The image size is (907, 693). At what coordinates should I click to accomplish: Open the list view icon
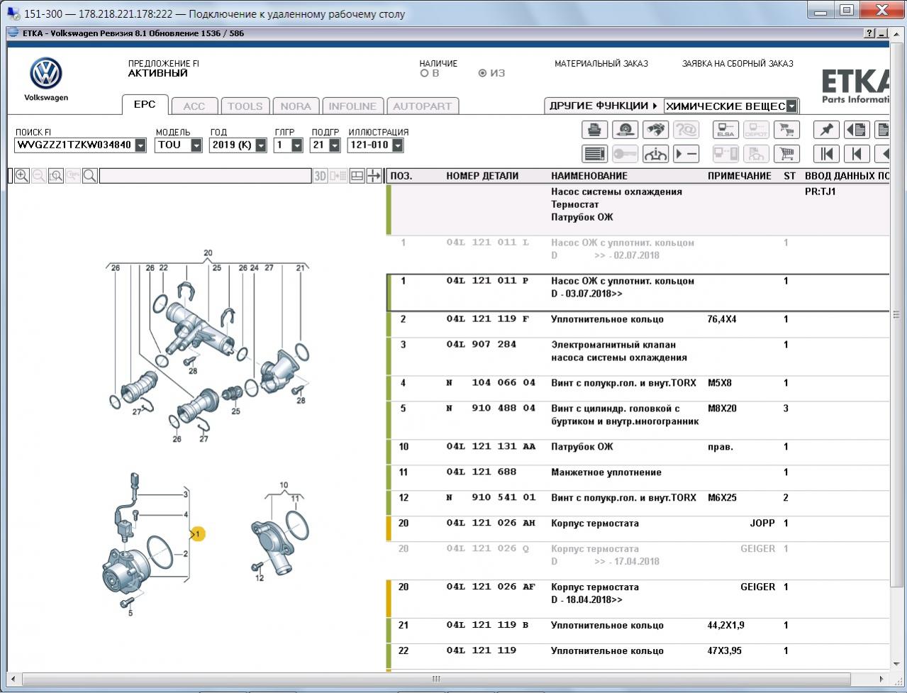595,153
